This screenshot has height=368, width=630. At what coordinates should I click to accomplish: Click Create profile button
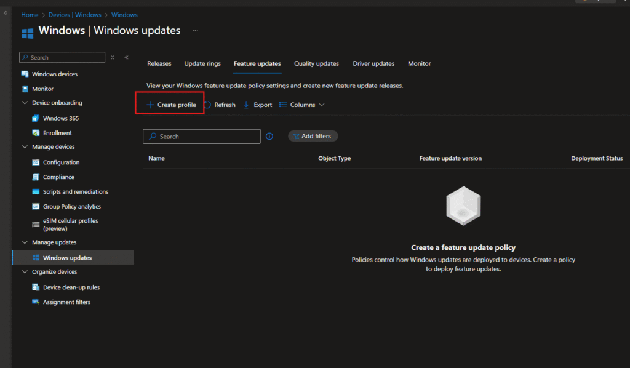[170, 105]
